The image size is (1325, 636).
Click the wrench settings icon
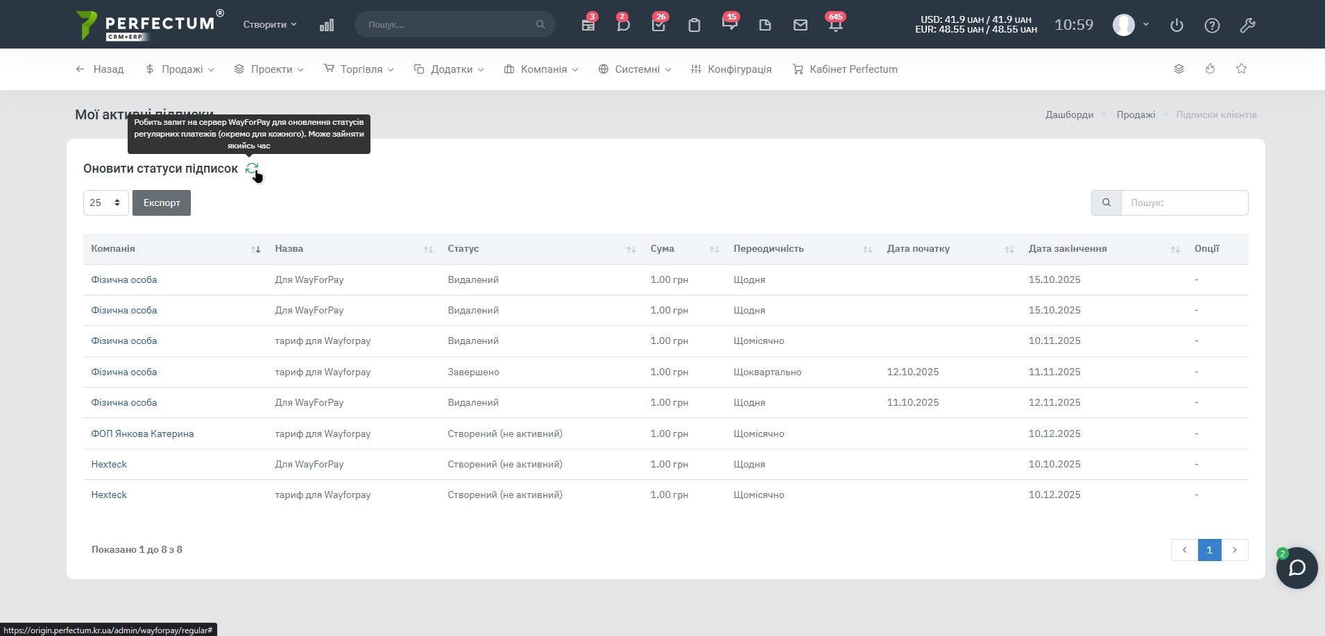pyautogui.click(x=1247, y=26)
